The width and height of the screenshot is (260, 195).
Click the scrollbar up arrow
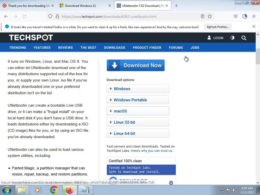258,35
